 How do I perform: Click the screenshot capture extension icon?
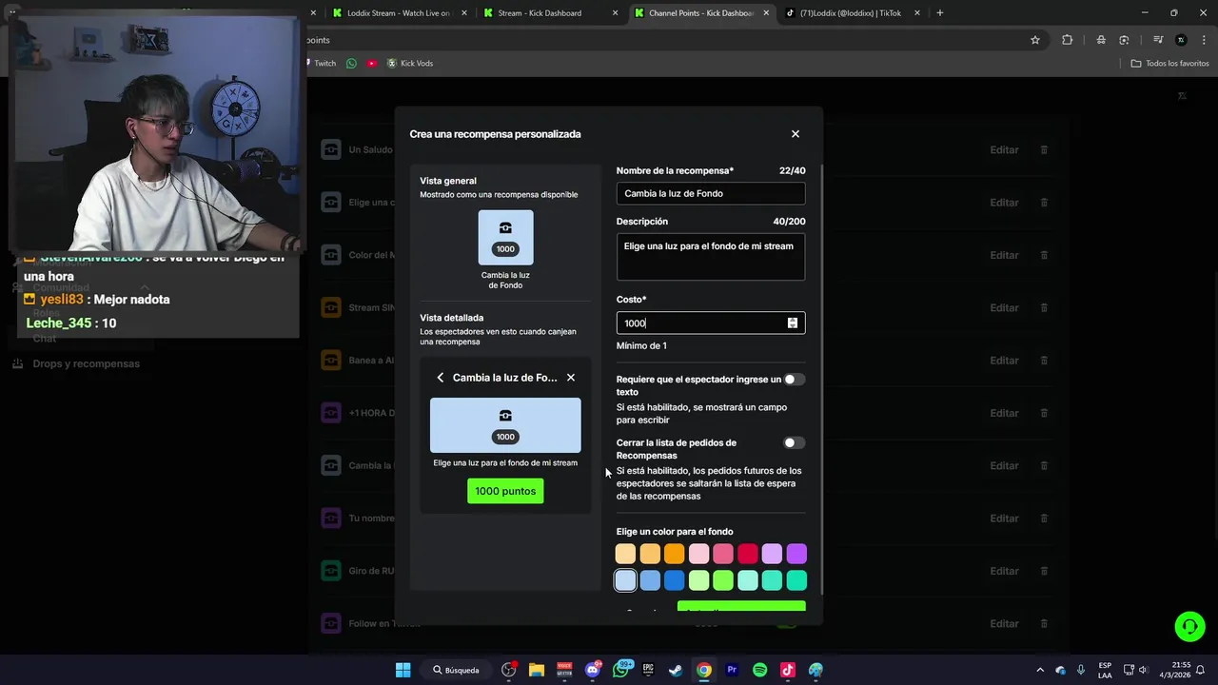[x=1124, y=40]
